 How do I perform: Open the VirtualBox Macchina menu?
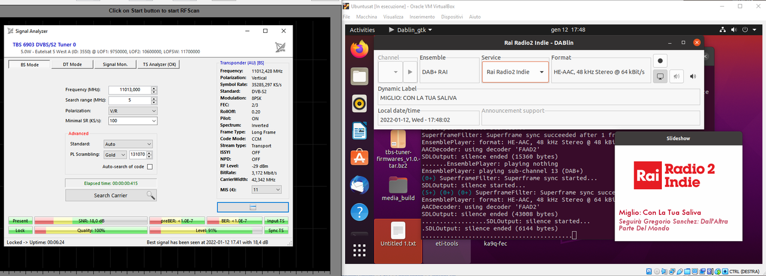[x=366, y=17]
